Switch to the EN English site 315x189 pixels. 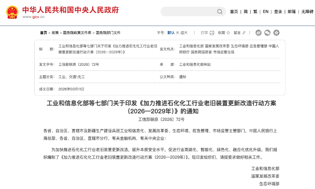click(265, 12)
